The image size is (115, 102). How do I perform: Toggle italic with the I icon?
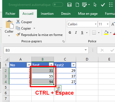point(76,33)
